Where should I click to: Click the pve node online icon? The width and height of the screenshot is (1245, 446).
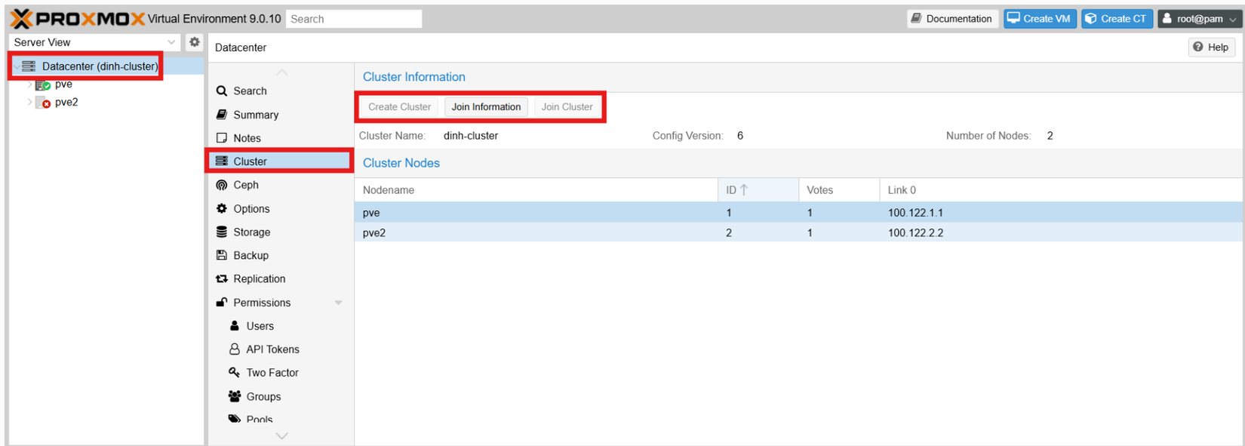click(43, 85)
